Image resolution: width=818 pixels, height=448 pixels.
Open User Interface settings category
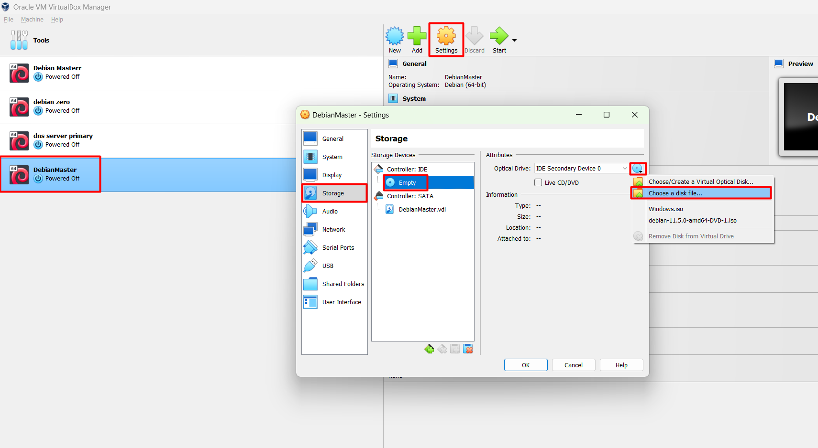coord(334,302)
